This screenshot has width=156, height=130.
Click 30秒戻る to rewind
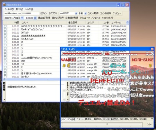point(124,119)
